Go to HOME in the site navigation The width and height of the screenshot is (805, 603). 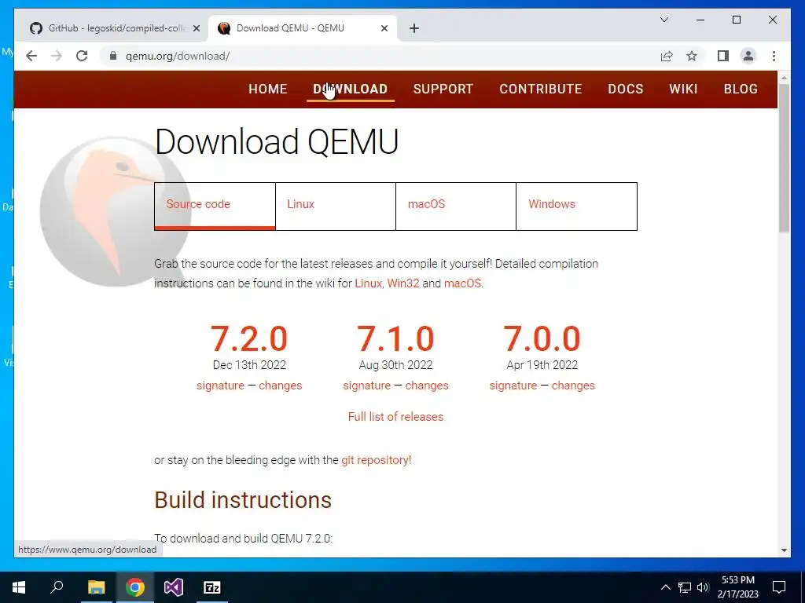pyautogui.click(x=267, y=89)
